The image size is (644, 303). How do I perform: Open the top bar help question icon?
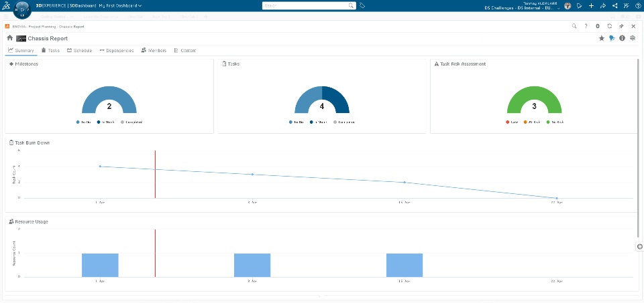coord(638,6)
